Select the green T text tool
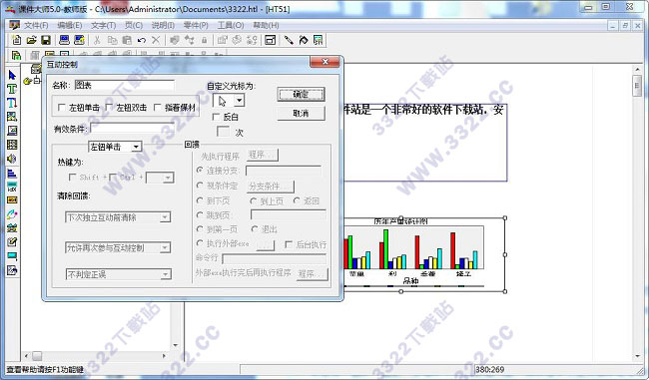The width and height of the screenshot is (649, 380). [x=12, y=89]
